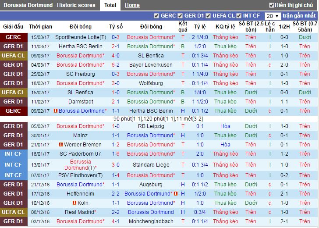The height and width of the screenshot is (228, 319).
Task: Toggle the Hiển thị ghi chú checkbox
Action: 271,5
